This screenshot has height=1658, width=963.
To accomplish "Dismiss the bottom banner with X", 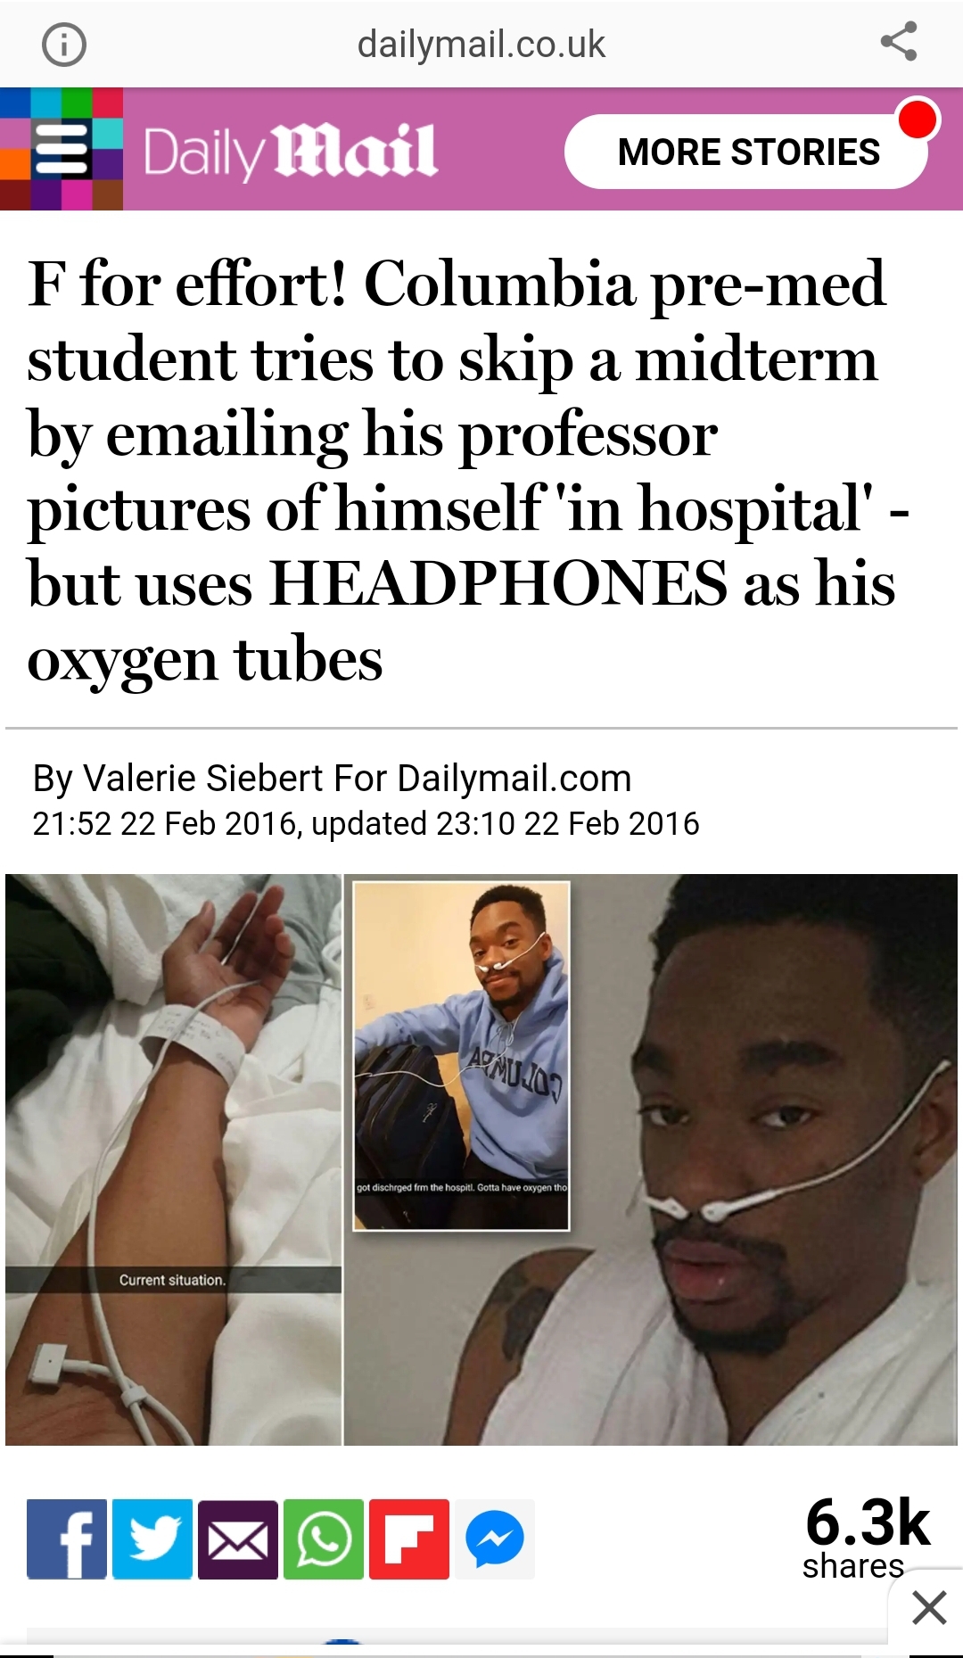I will click(x=929, y=1608).
